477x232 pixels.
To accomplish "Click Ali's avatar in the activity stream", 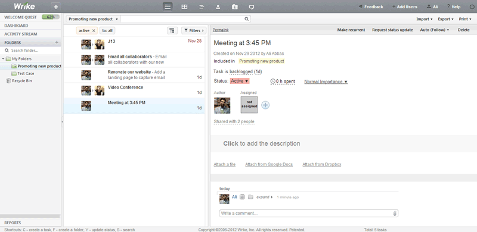I will (x=224, y=199).
